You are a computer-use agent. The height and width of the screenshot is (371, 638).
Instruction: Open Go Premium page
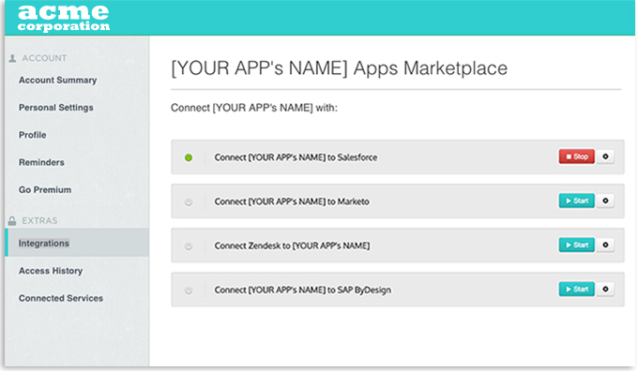(45, 190)
